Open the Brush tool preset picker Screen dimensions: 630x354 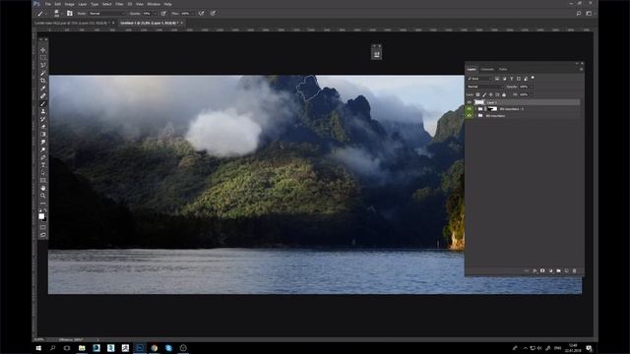(x=41, y=13)
